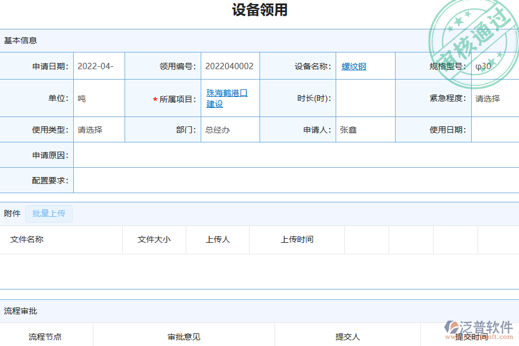Click the 领用编号 number 2022040002

click(230, 66)
